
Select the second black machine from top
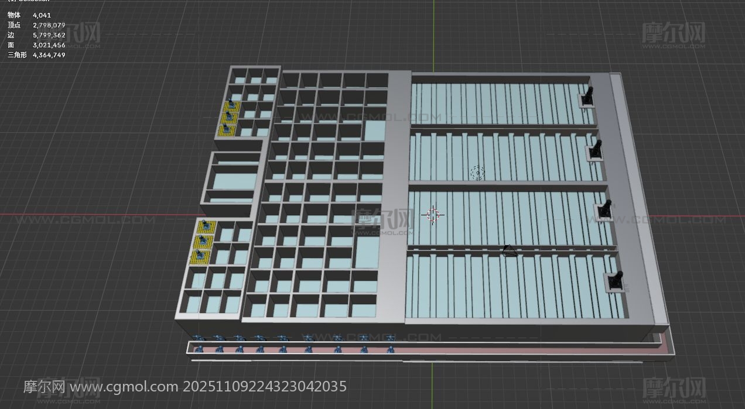(596, 151)
